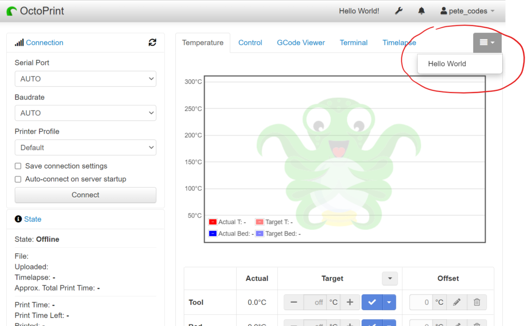Edit Tool offset with the pencil icon

457,302
